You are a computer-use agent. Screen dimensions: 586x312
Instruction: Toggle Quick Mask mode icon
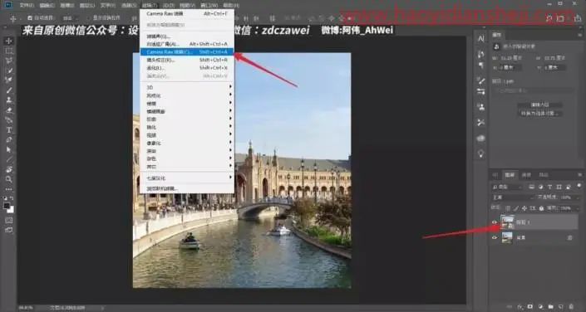[9, 221]
